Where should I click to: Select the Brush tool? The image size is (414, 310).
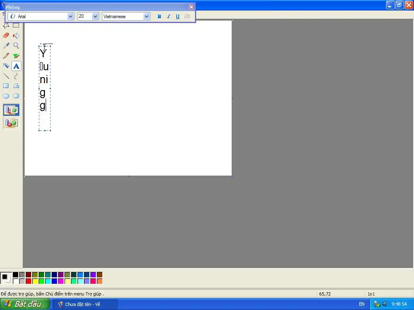tap(16, 56)
